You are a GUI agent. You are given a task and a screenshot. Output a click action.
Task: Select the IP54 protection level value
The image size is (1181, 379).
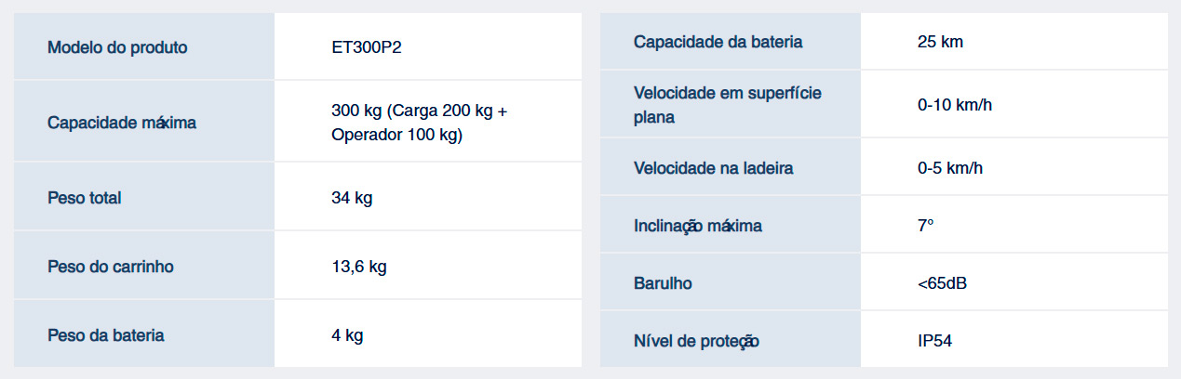[934, 341]
